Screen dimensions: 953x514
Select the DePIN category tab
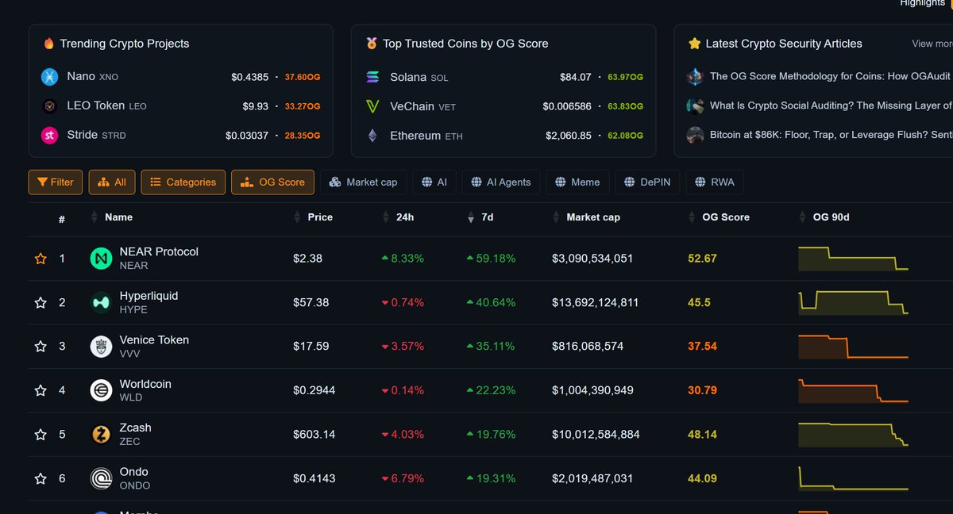(x=648, y=182)
